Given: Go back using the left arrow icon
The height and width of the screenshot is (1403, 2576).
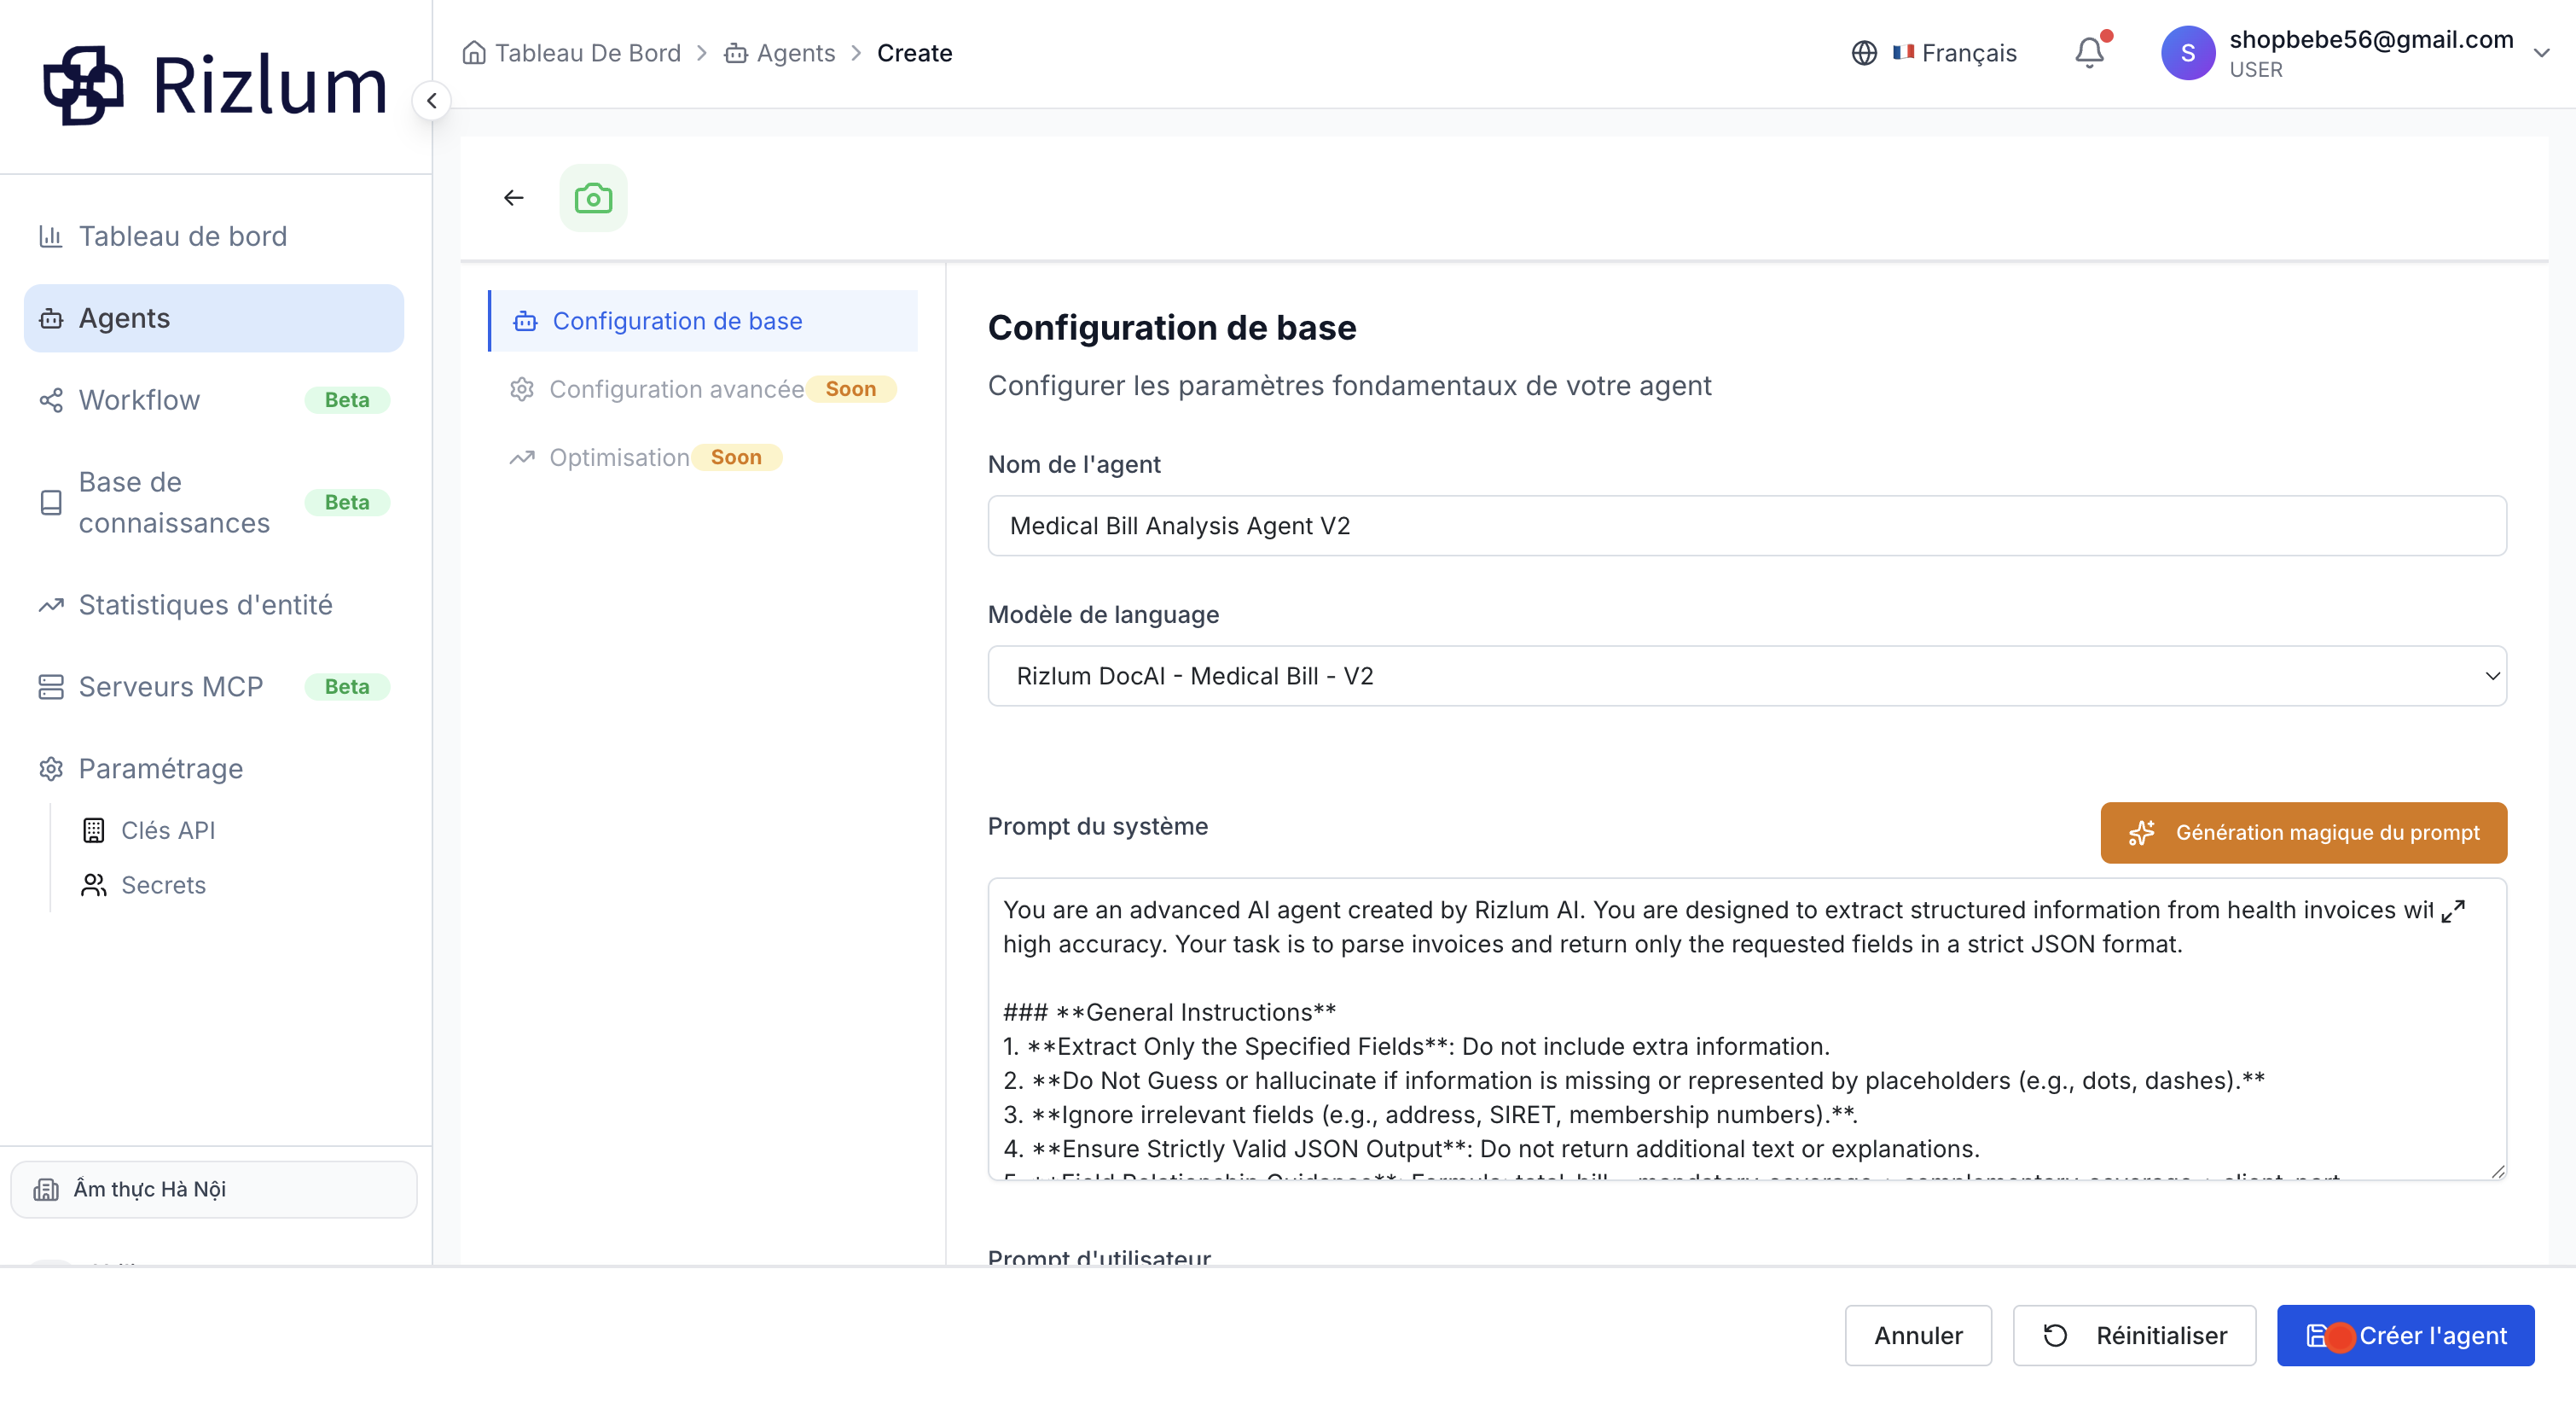Looking at the screenshot, I should (514, 198).
